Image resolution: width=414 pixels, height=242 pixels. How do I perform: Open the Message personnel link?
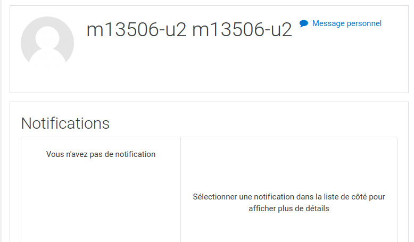click(341, 23)
